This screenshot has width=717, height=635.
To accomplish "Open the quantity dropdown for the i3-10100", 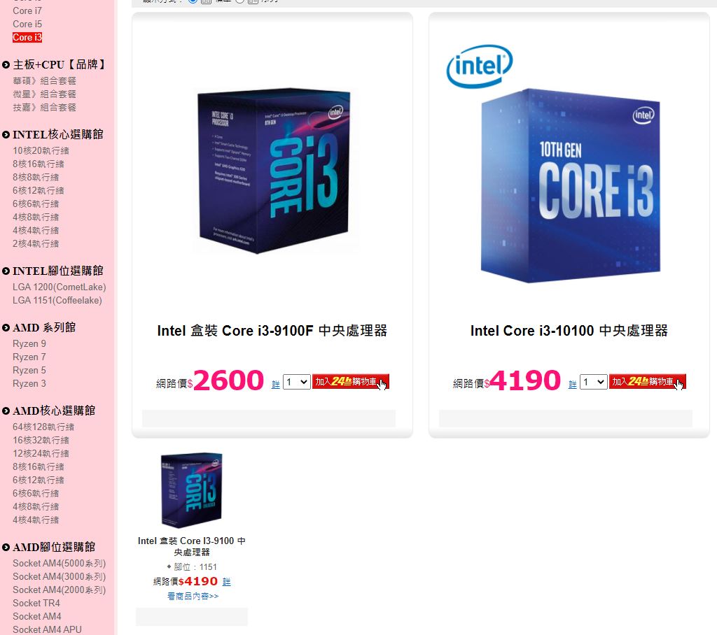I will tap(594, 382).
